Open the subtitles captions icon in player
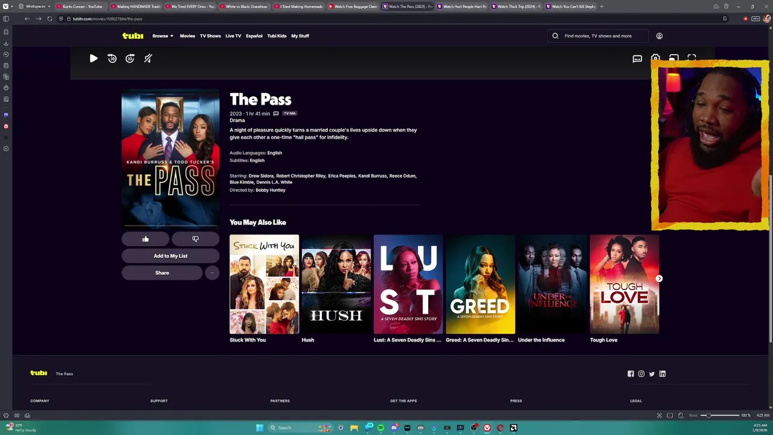Screen dimensions: 773x435 (x=637, y=59)
